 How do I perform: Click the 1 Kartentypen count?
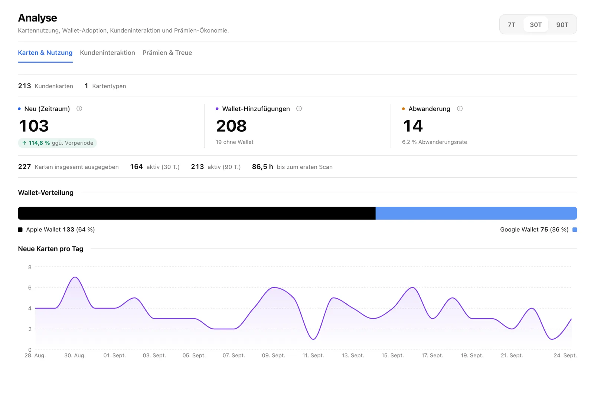105,86
